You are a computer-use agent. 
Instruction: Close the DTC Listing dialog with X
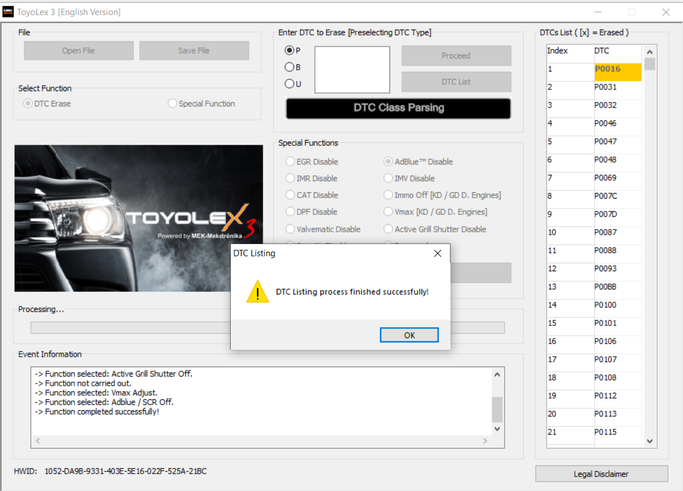(x=438, y=253)
